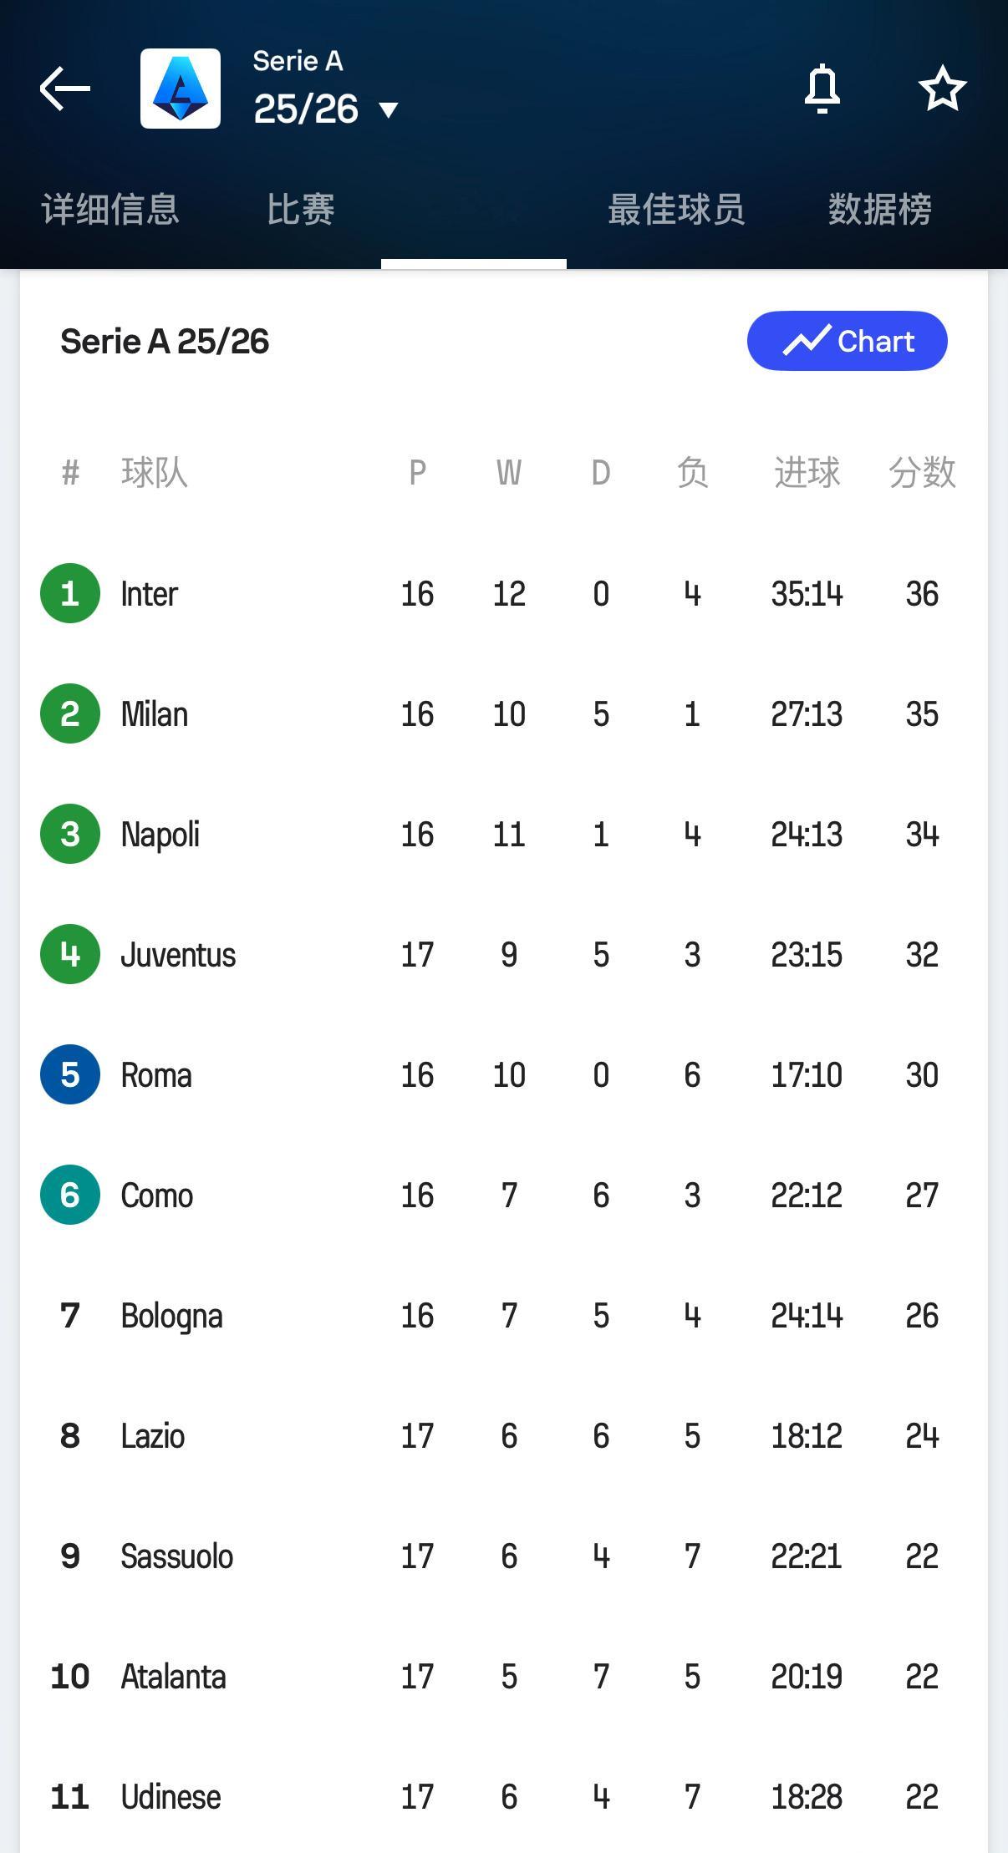Enable notifications with the bell icon
The height and width of the screenshot is (1853, 1008).
(x=822, y=89)
